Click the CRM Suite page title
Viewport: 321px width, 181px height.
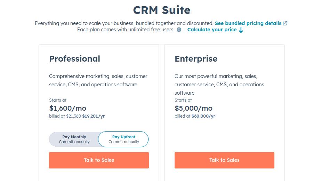click(x=162, y=10)
